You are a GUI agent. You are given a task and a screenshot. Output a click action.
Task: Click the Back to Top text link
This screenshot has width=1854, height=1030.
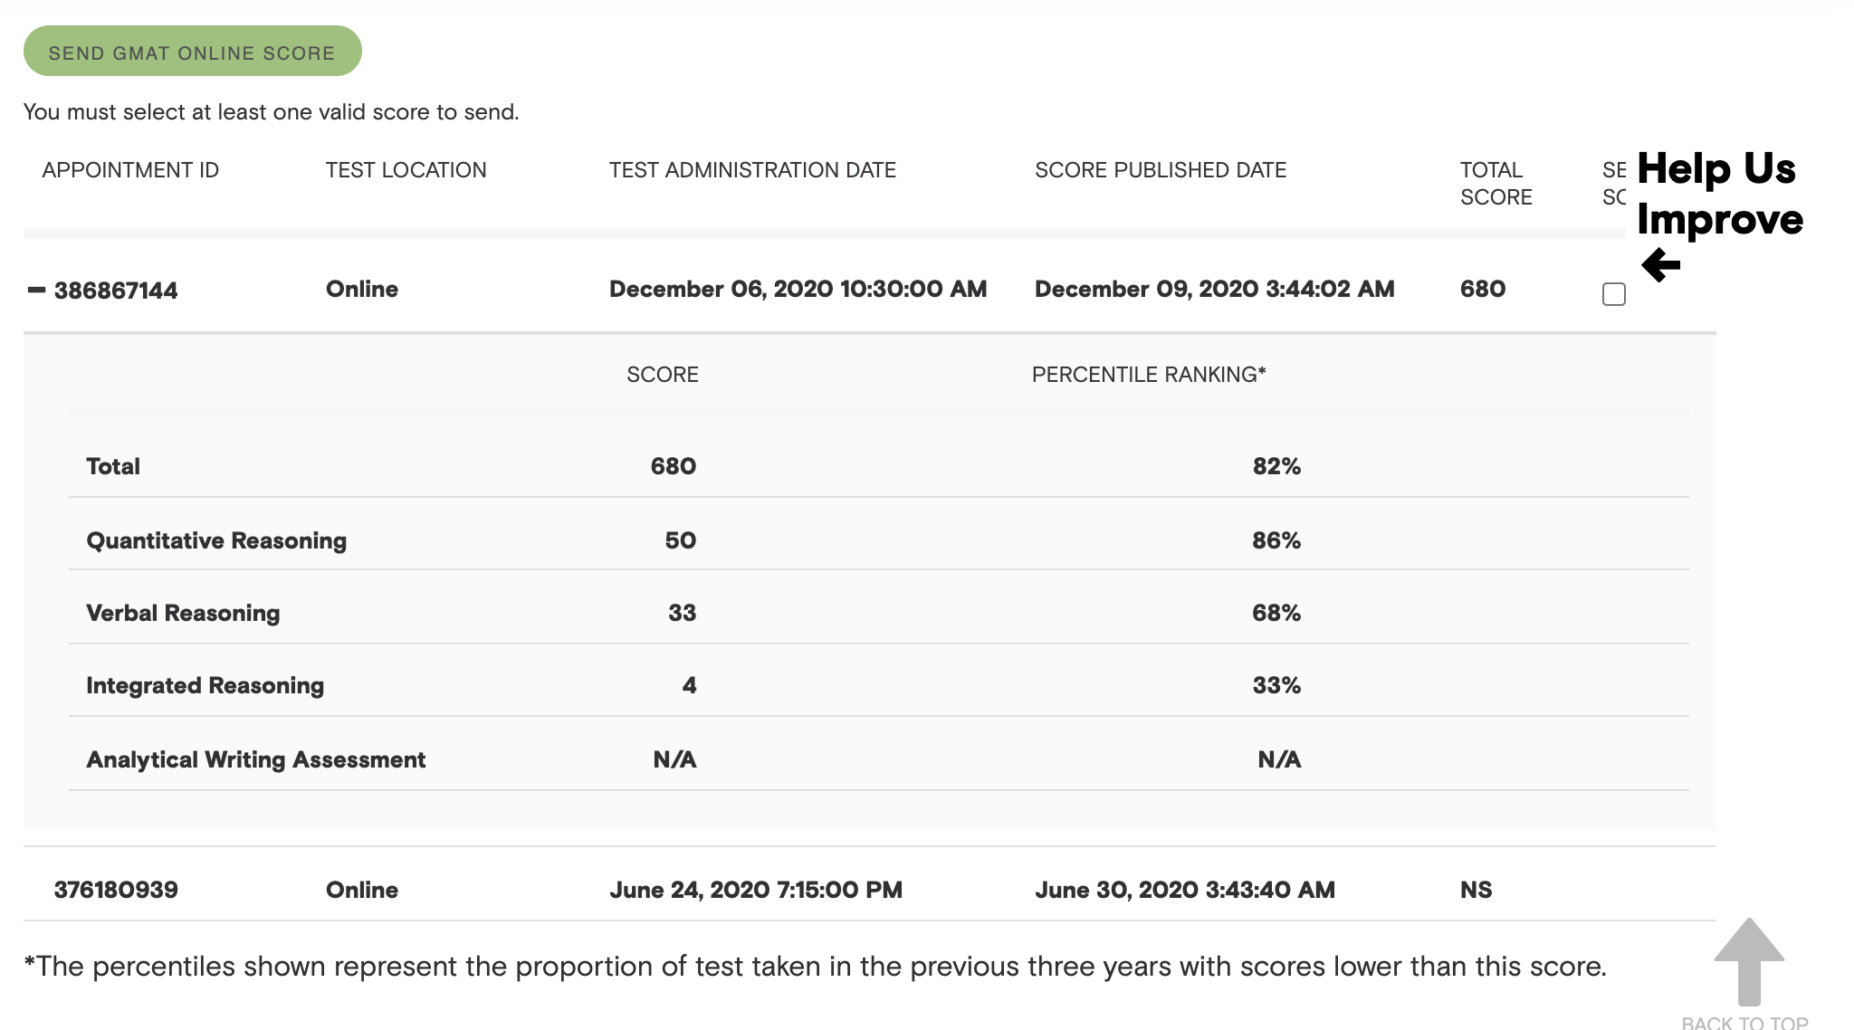tap(1744, 1022)
